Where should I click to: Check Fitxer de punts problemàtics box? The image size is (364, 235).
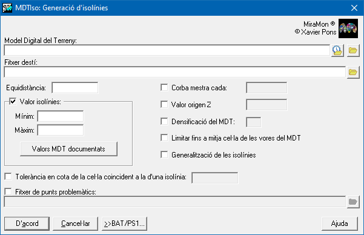8,191
